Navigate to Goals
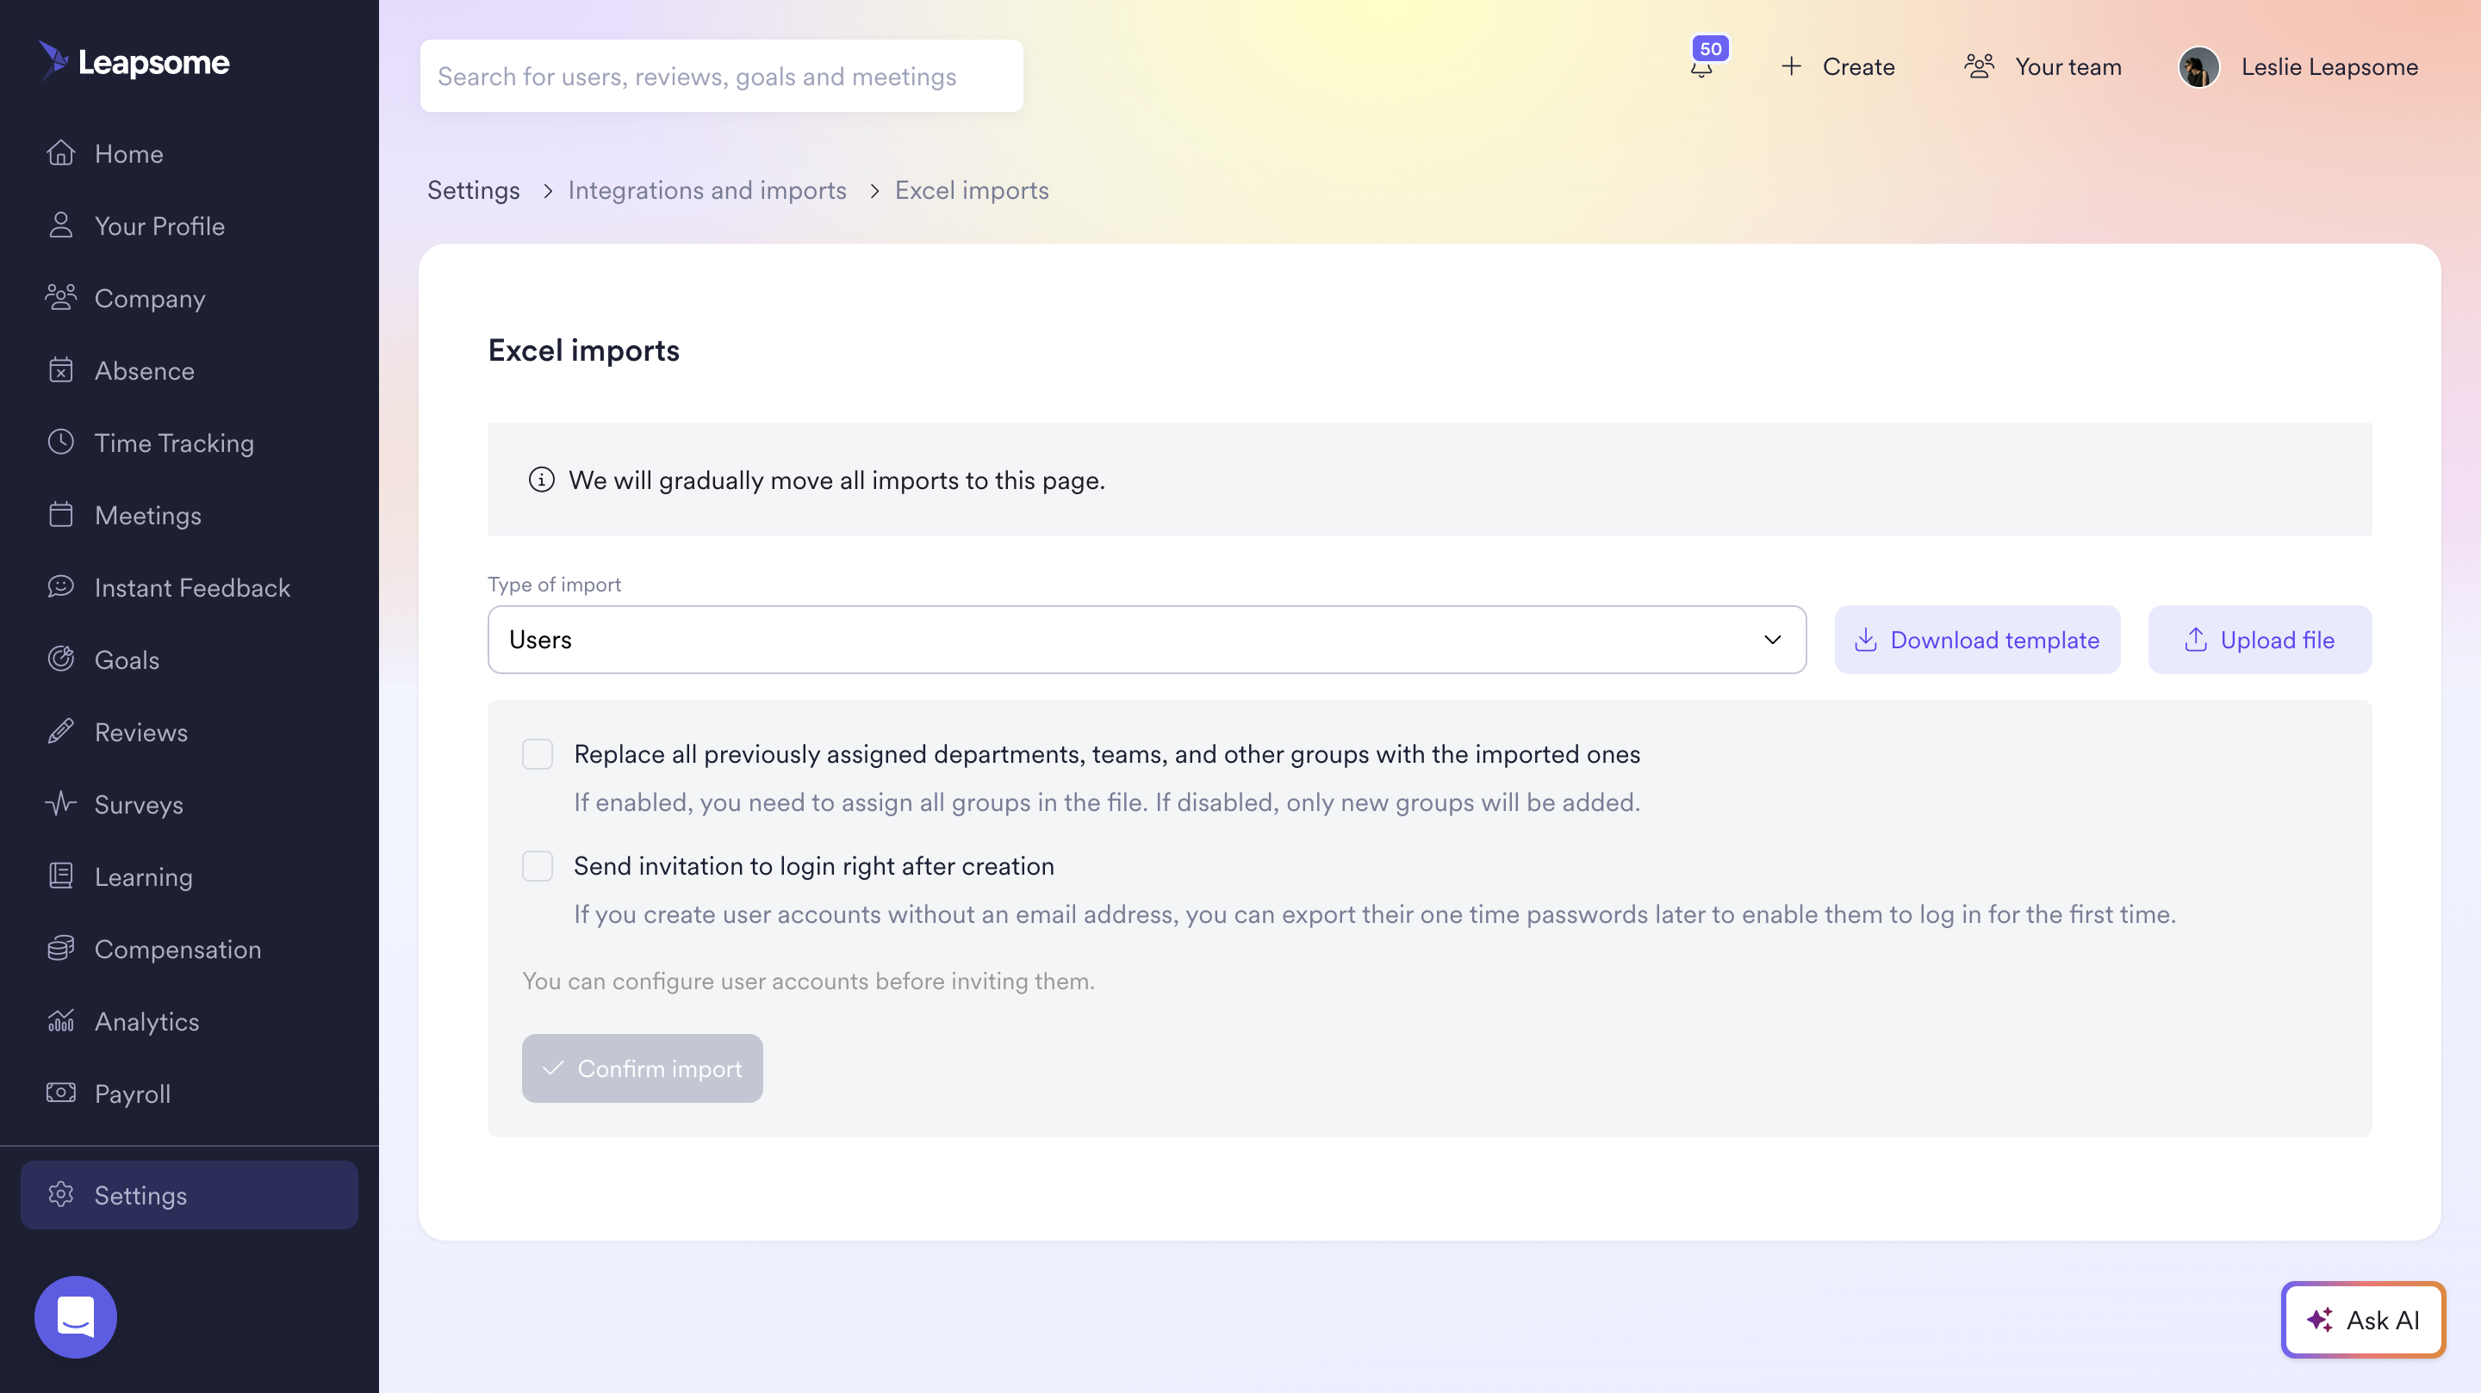The height and width of the screenshot is (1393, 2481). [x=189, y=659]
